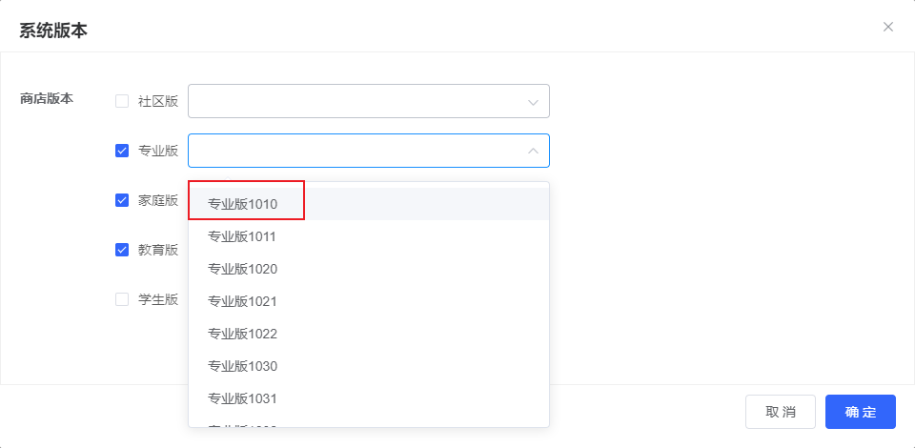The height and width of the screenshot is (448, 915).
Task: Uncheck the 专业版 checkbox
Action: point(122,151)
